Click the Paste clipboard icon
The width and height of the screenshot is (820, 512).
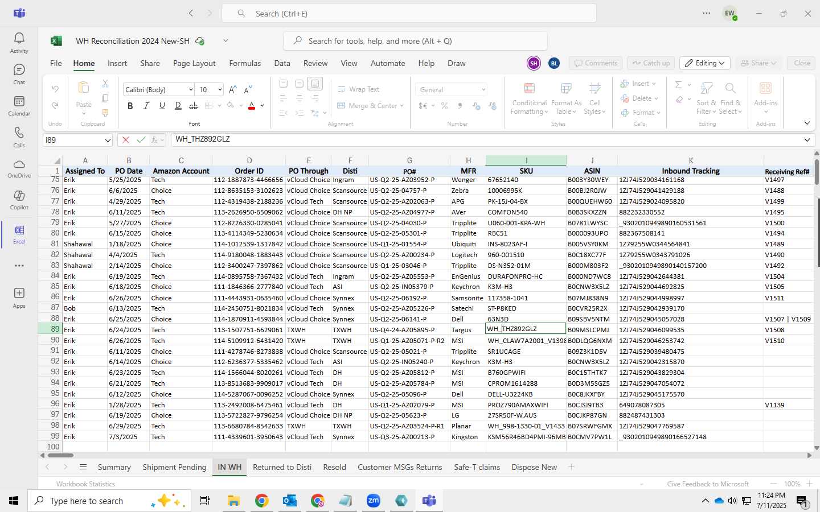(84, 88)
